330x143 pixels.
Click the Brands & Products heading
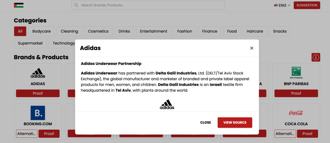[x=41, y=57]
